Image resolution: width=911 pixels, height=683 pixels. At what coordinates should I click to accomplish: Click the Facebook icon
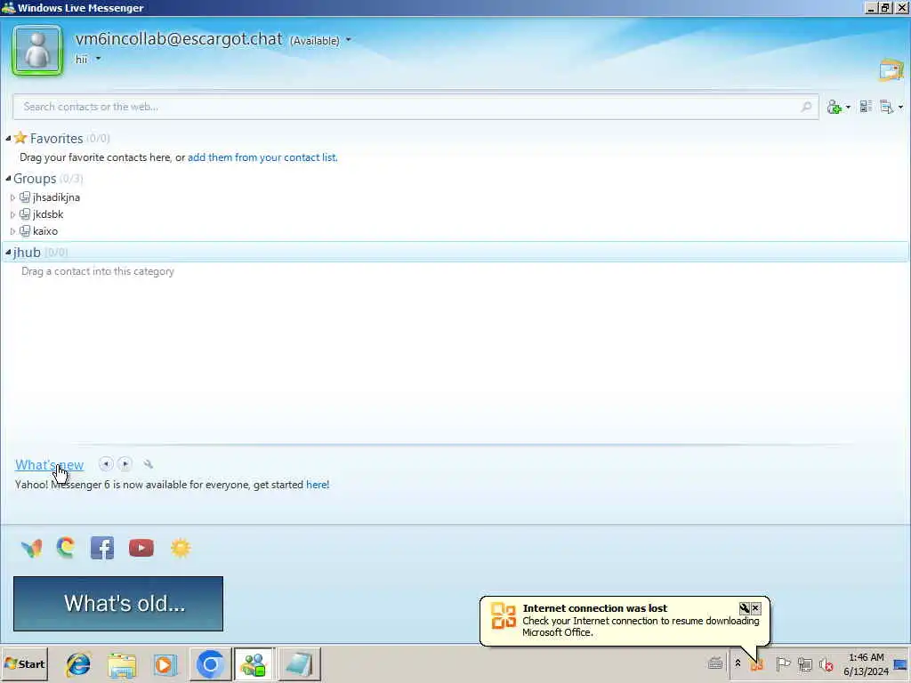(102, 548)
